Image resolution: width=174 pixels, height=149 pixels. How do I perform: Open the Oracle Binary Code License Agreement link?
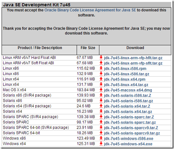(90, 10)
